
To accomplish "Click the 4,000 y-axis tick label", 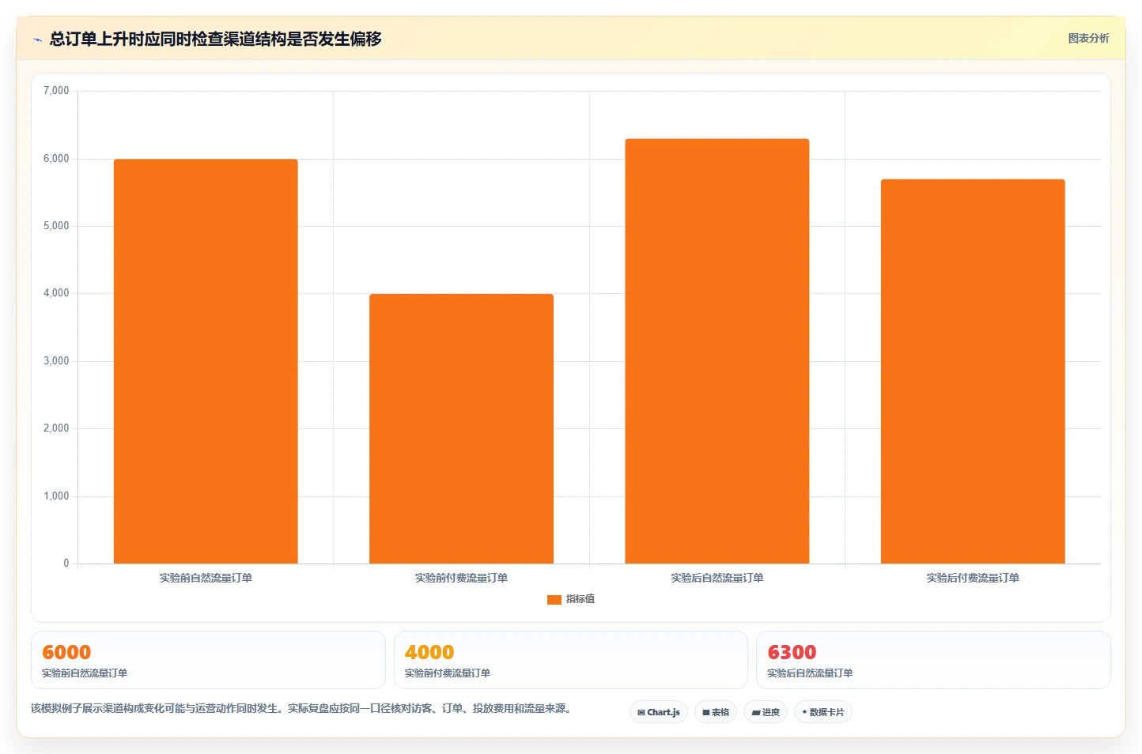I will pos(56,293).
